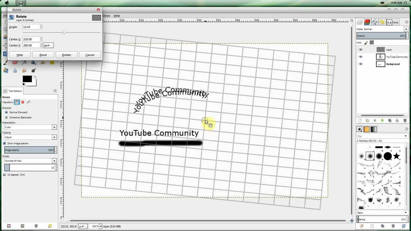The height and width of the screenshot is (231, 411).
Task: Raise layer with up arrow icon
Action: [375, 121]
